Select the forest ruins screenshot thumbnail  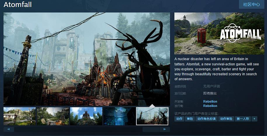click(x=53, y=116)
